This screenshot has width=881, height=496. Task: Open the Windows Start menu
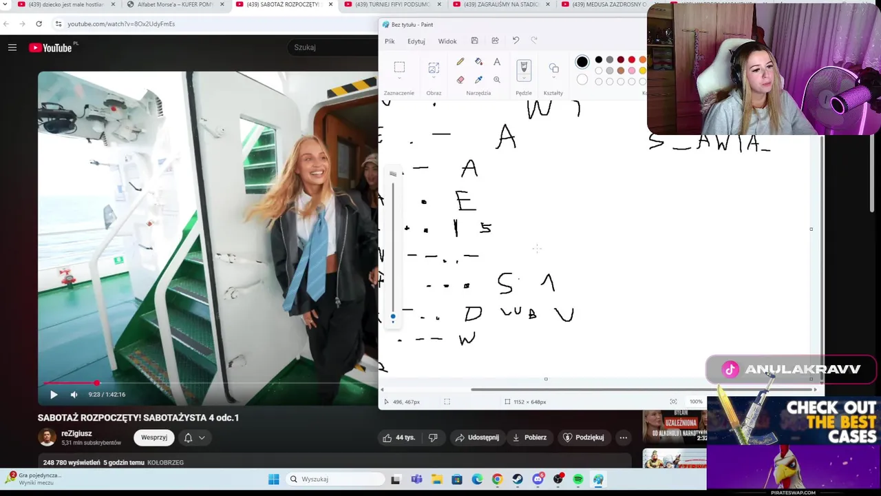(x=273, y=479)
